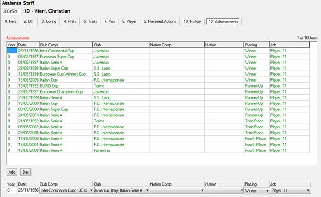Click the staff ID field 3801524
Viewport: 321px width, 197px height.
point(11,11)
